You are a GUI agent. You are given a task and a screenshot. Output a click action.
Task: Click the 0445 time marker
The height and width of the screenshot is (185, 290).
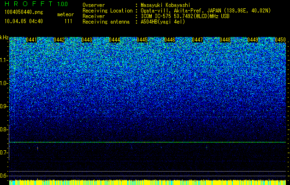(x=142, y=40)
